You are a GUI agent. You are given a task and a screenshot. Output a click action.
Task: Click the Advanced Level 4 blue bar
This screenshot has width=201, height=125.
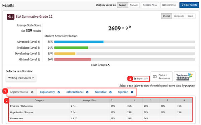coord(79,42)
